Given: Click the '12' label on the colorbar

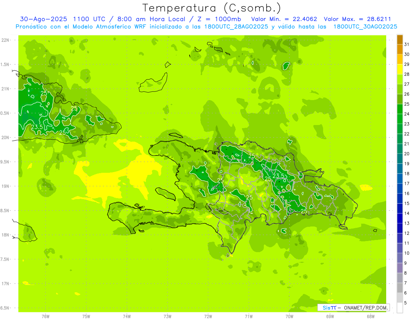Looking at the screenshot, I should pos(407,233).
